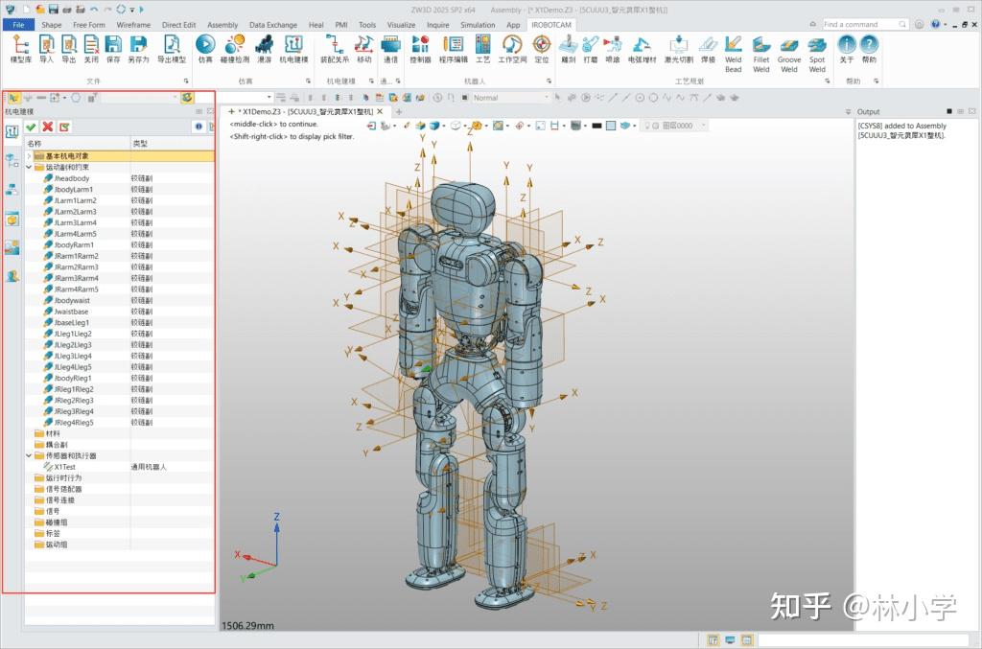The height and width of the screenshot is (649, 982).
Task: Click the black color swatch in the viewport toolbar
Action: tap(596, 126)
